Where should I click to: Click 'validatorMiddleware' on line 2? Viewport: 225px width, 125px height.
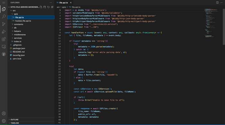(x=83, y=13)
